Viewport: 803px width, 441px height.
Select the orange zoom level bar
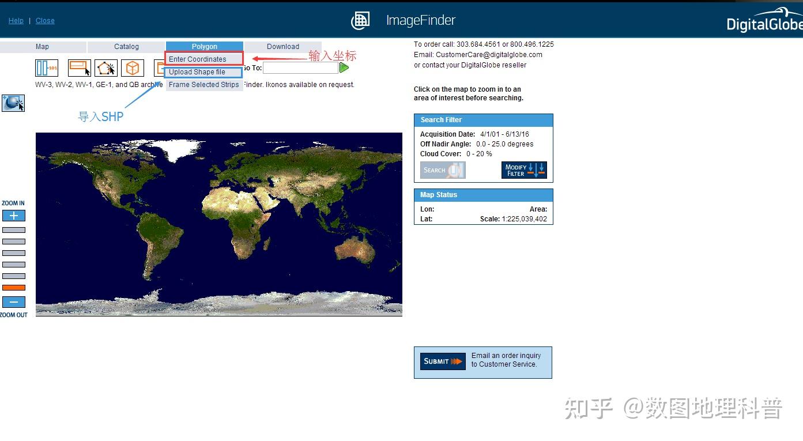(13, 287)
